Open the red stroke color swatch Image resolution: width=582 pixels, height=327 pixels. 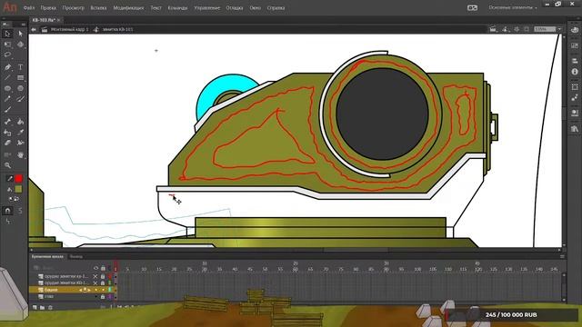(18, 179)
